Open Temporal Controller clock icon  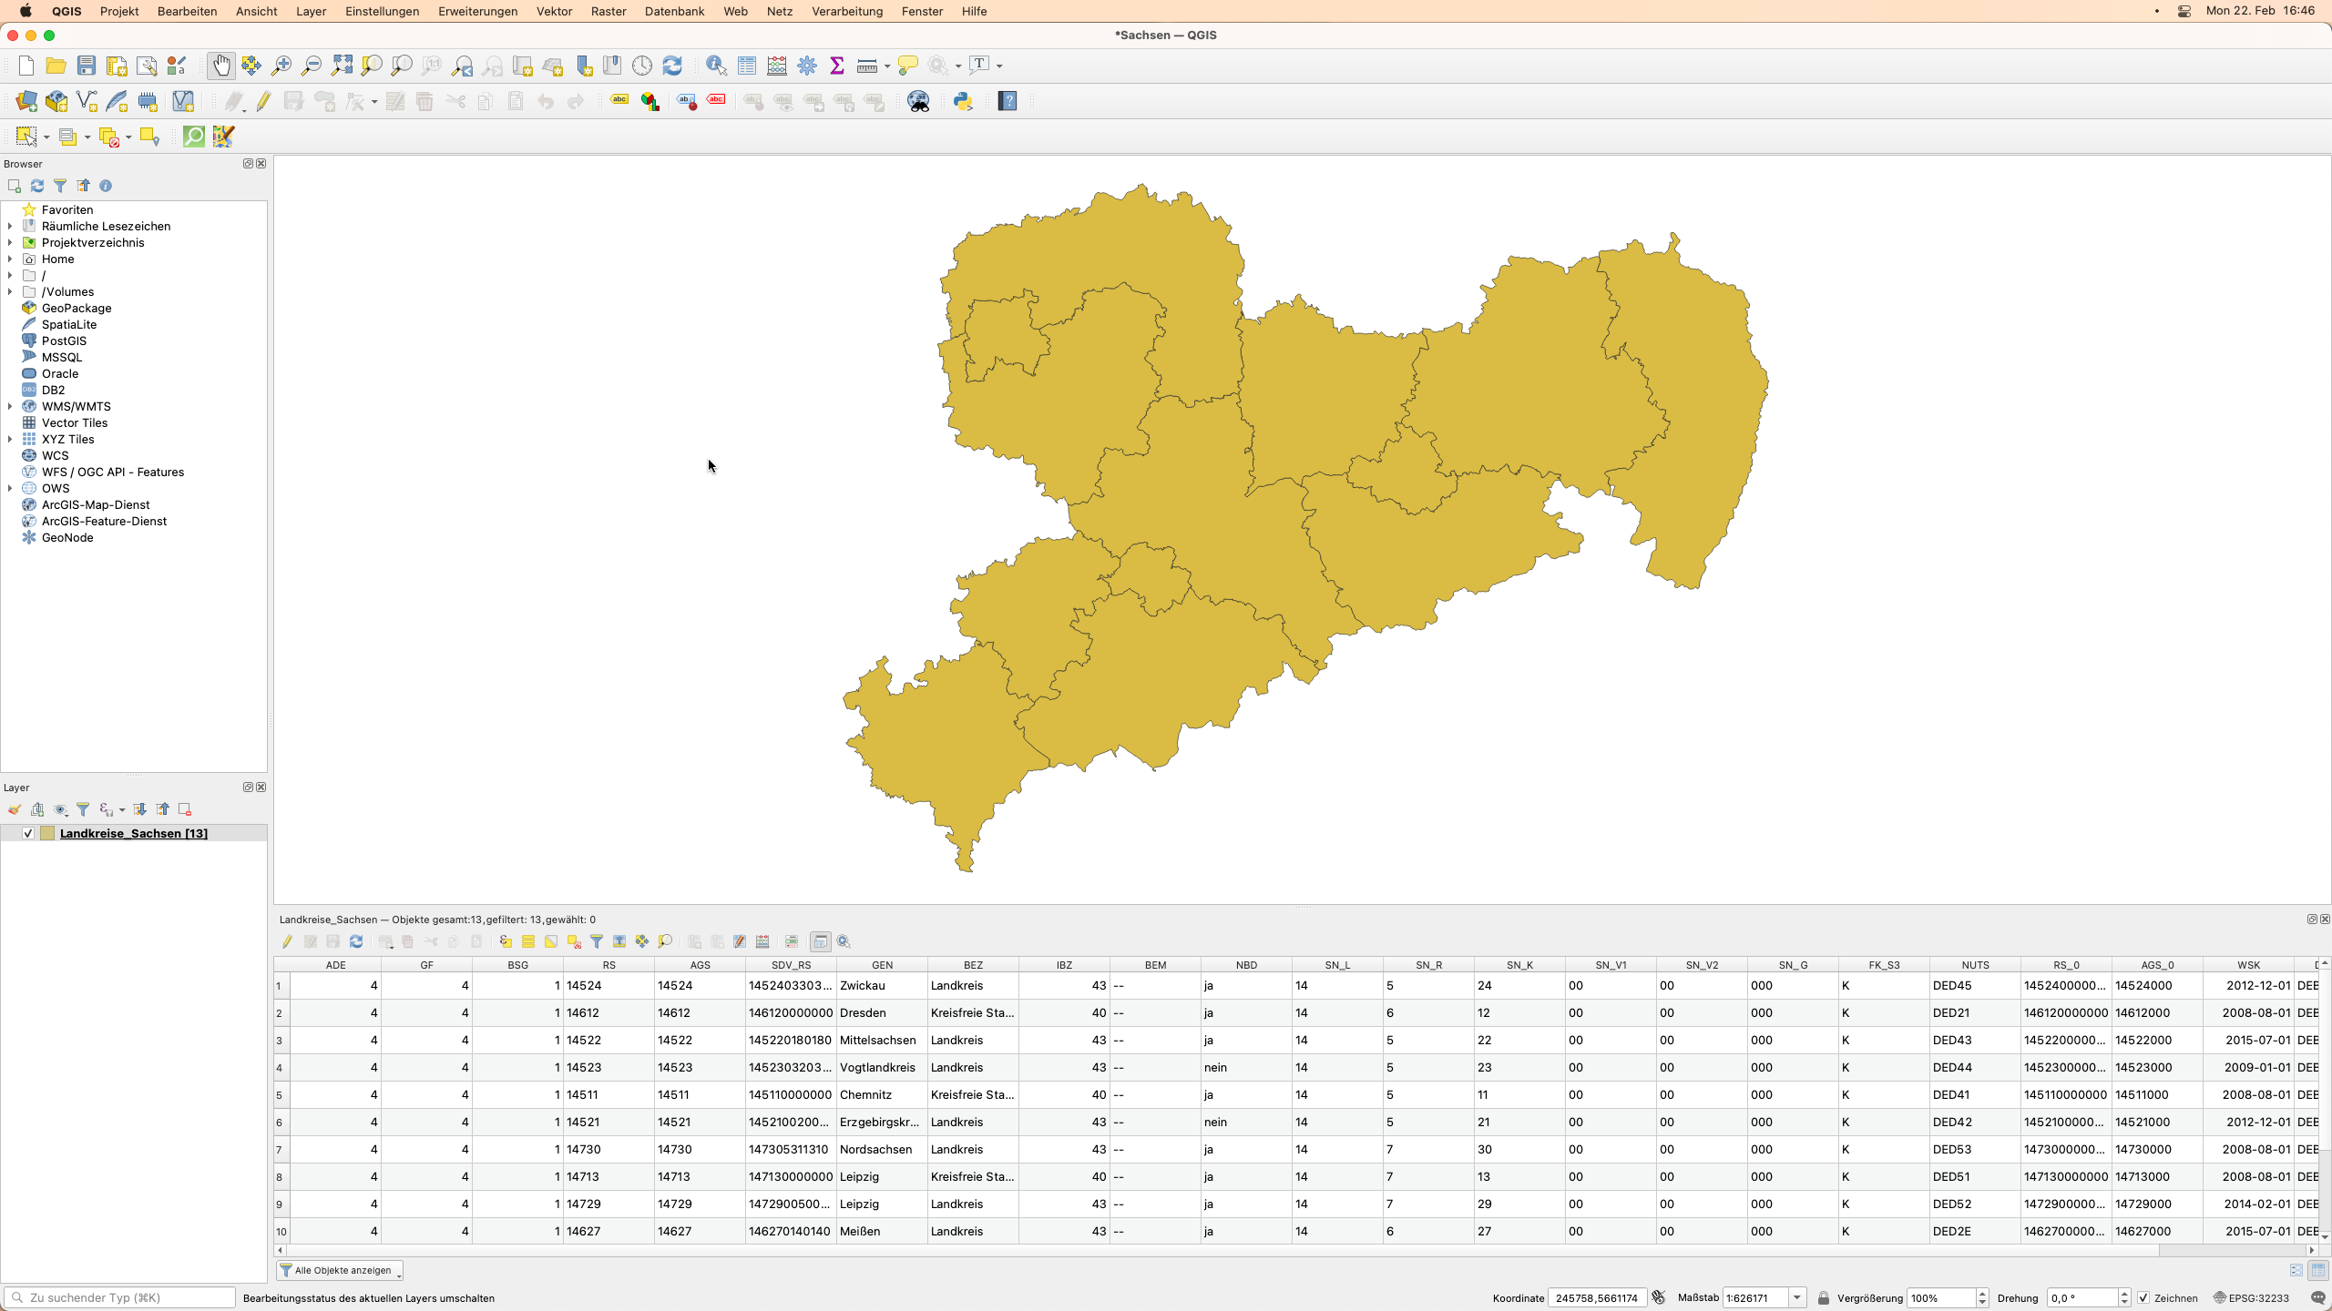pos(642,66)
